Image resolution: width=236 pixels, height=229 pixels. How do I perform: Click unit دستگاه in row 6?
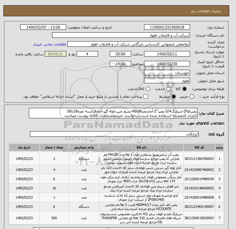[84, 207]
